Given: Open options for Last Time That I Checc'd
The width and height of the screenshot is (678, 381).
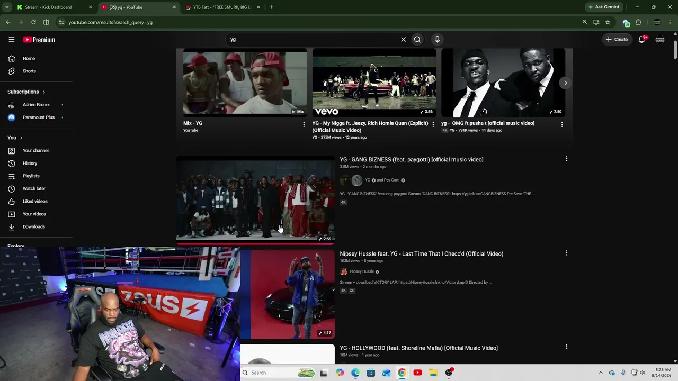Looking at the screenshot, I should (x=566, y=253).
